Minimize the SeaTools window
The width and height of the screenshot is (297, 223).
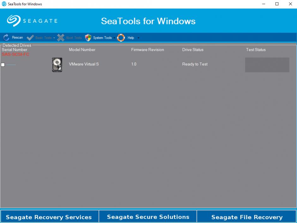[264, 4]
